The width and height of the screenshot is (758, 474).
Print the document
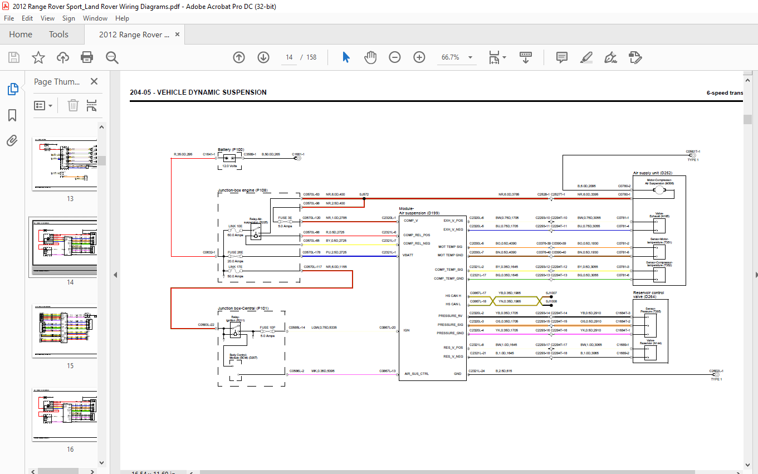click(87, 57)
